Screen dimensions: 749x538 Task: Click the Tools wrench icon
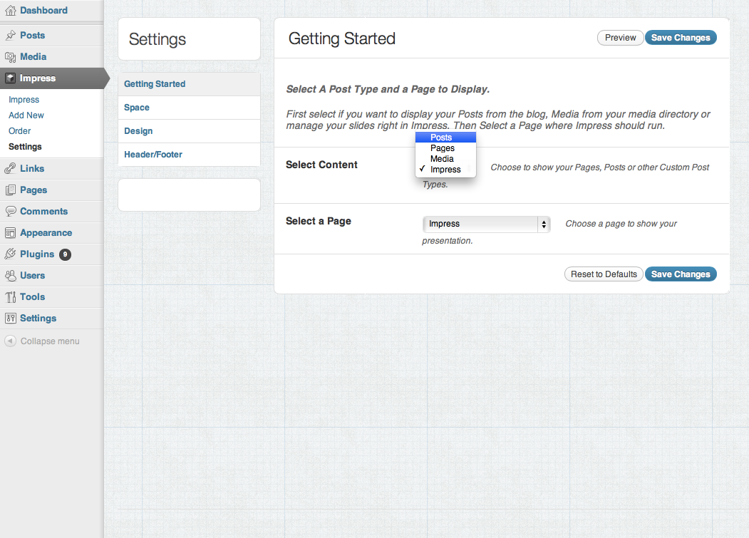pos(10,297)
